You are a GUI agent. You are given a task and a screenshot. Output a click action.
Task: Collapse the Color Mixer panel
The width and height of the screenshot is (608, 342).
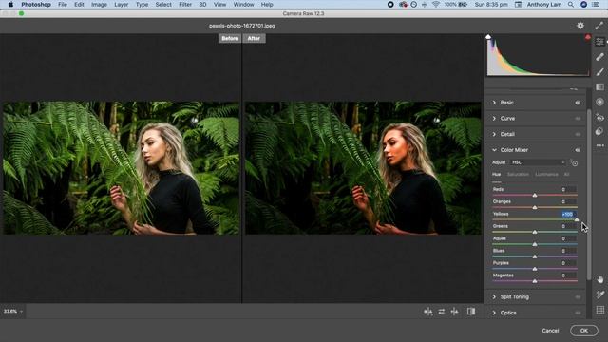[494, 150]
